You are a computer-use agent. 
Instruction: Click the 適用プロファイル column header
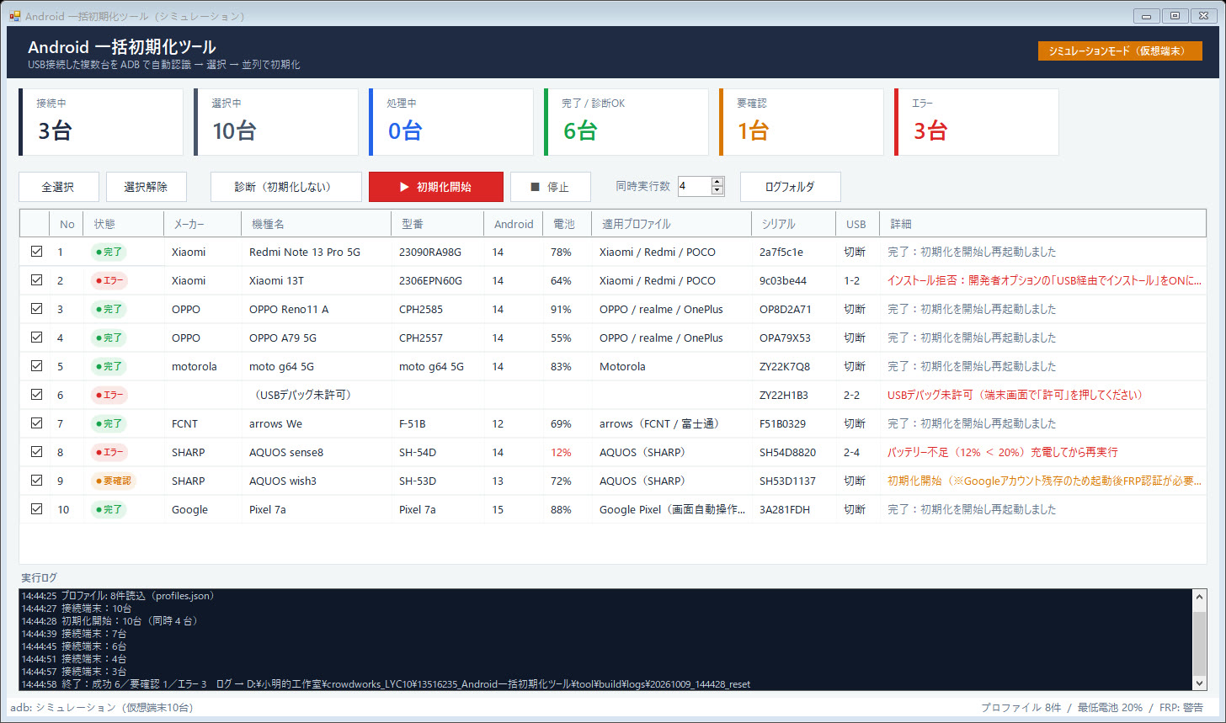coord(672,224)
